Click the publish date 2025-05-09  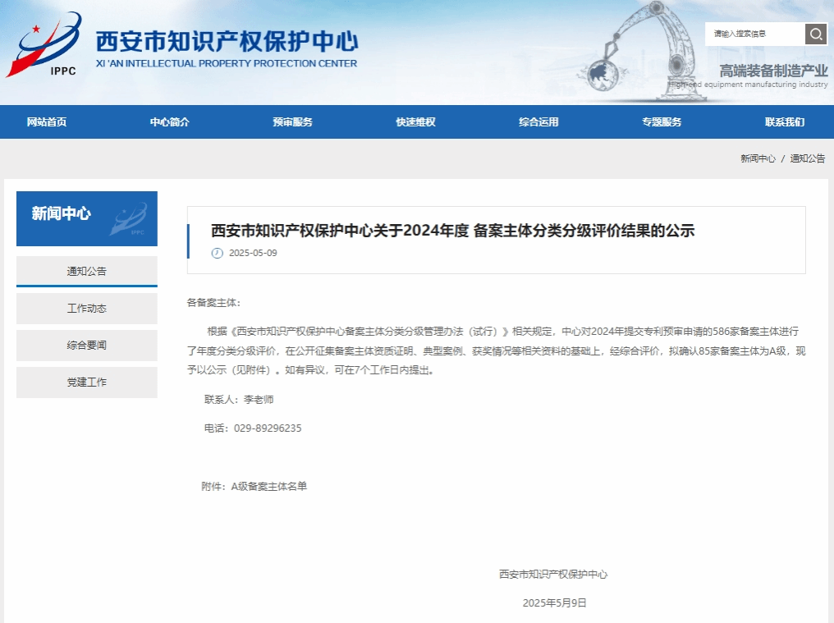(x=253, y=254)
